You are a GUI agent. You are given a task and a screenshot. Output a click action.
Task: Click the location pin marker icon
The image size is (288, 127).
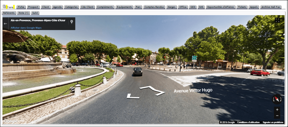[x=72, y=22]
